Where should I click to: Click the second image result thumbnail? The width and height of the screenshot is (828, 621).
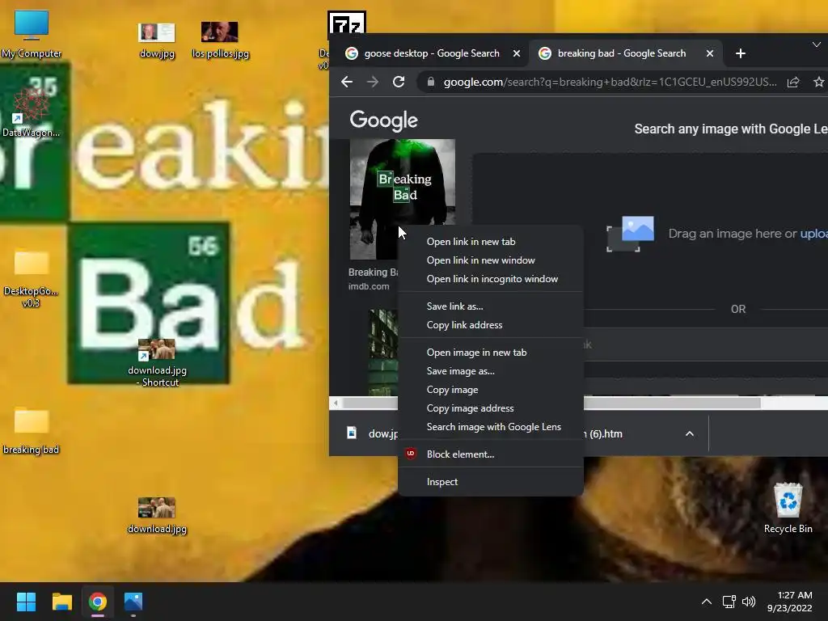point(383,353)
